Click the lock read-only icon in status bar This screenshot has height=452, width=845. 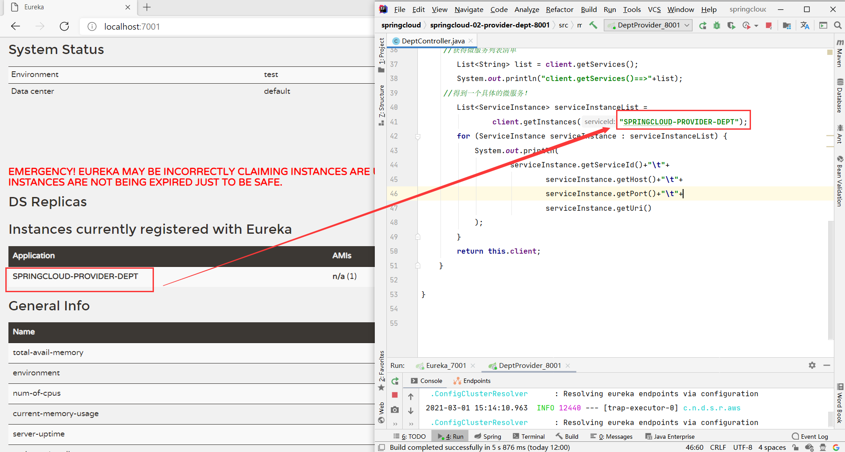796,448
